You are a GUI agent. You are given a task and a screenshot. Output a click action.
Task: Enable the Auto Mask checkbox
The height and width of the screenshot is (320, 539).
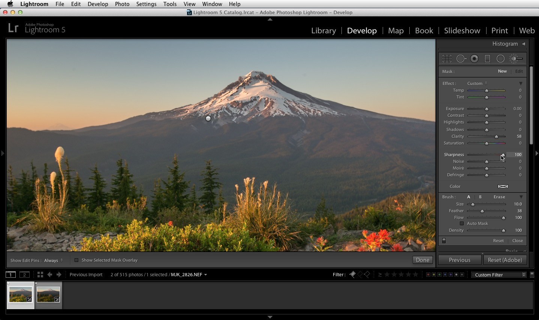pos(462,223)
